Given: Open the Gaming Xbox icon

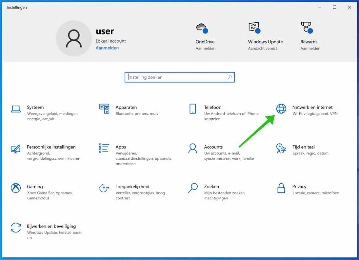Looking at the screenshot, I should click(x=16, y=188).
